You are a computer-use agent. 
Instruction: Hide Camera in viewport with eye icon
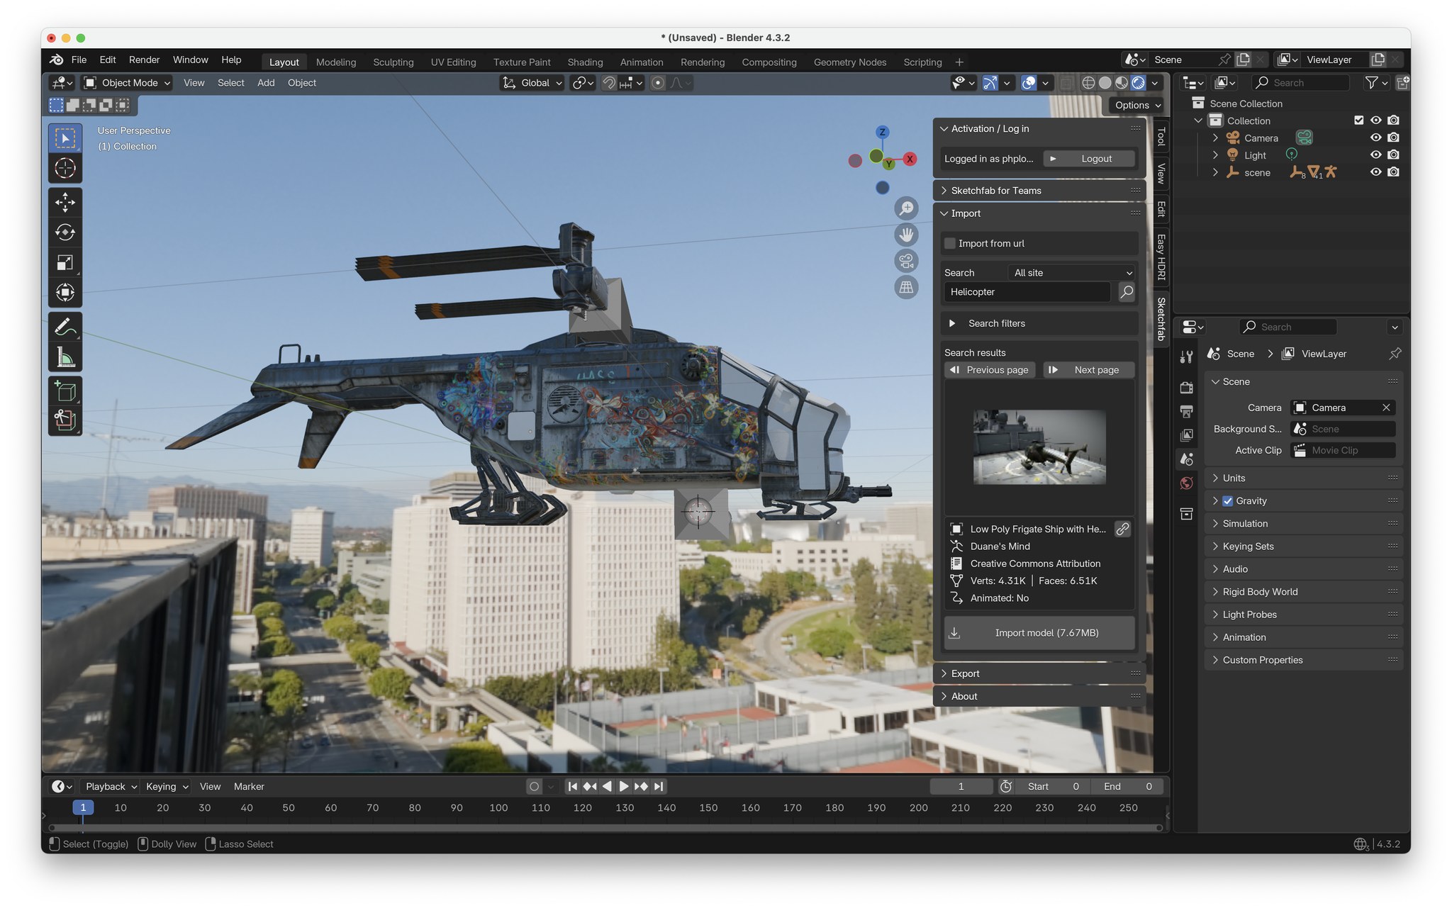pos(1375,138)
